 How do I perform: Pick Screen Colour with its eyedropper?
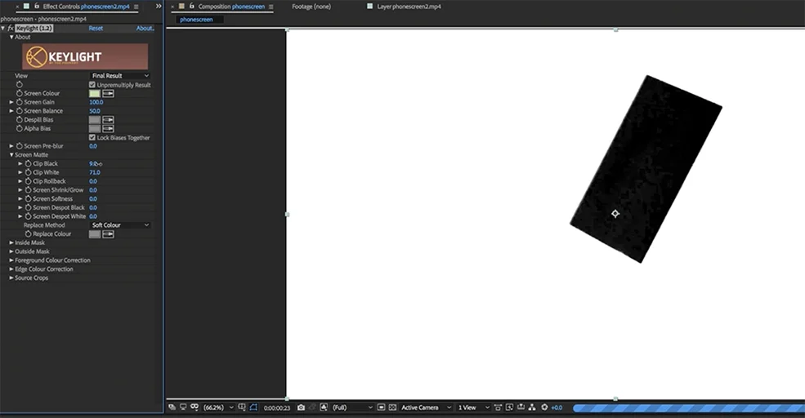point(109,93)
